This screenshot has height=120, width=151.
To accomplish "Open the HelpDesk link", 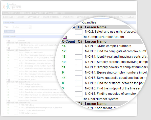I will coord(130,17).
